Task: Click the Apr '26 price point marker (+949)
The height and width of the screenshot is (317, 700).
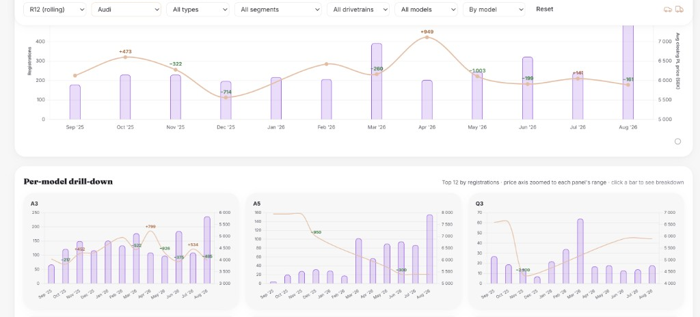Action: tap(427, 37)
